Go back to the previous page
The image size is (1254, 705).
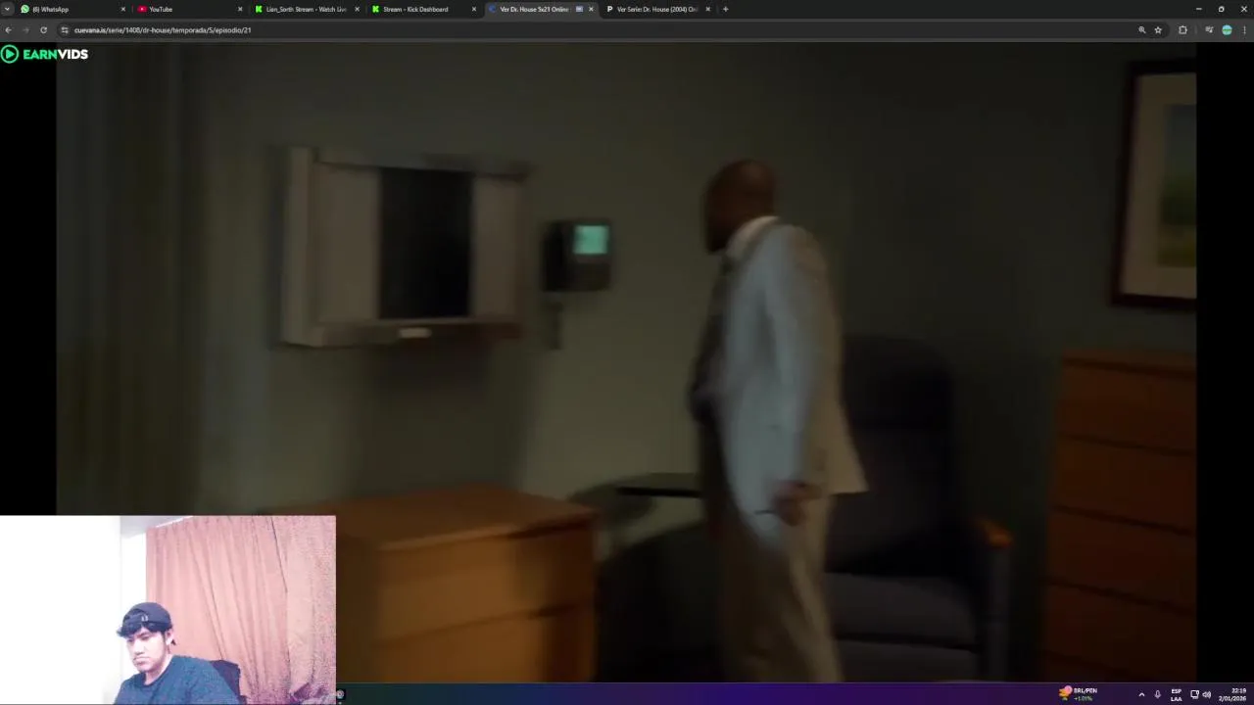[8, 30]
